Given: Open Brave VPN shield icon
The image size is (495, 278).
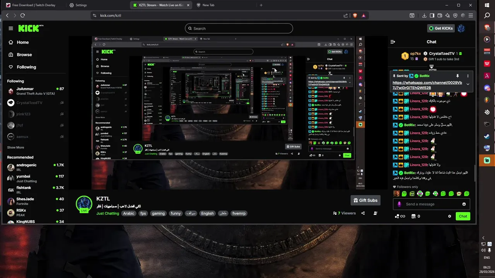Looking at the screenshot, I should (x=455, y=15).
